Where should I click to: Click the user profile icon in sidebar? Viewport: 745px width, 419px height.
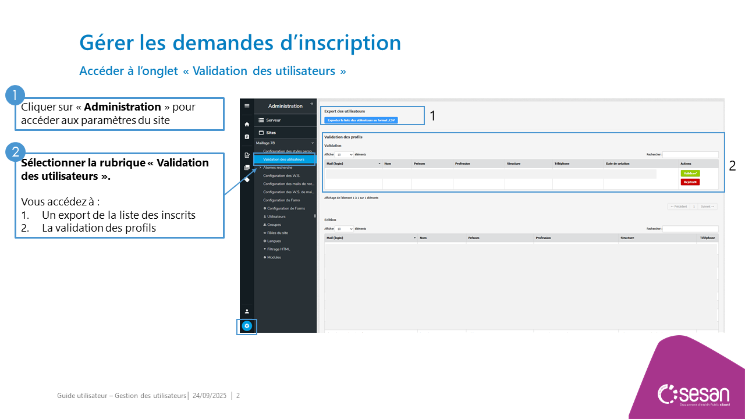coord(247,311)
